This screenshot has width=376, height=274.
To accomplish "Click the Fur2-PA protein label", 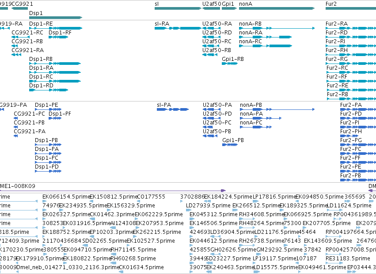I will click(351, 105).
